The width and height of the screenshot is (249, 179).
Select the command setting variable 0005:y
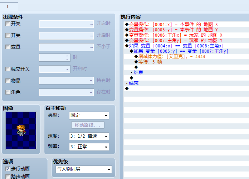click(186, 30)
